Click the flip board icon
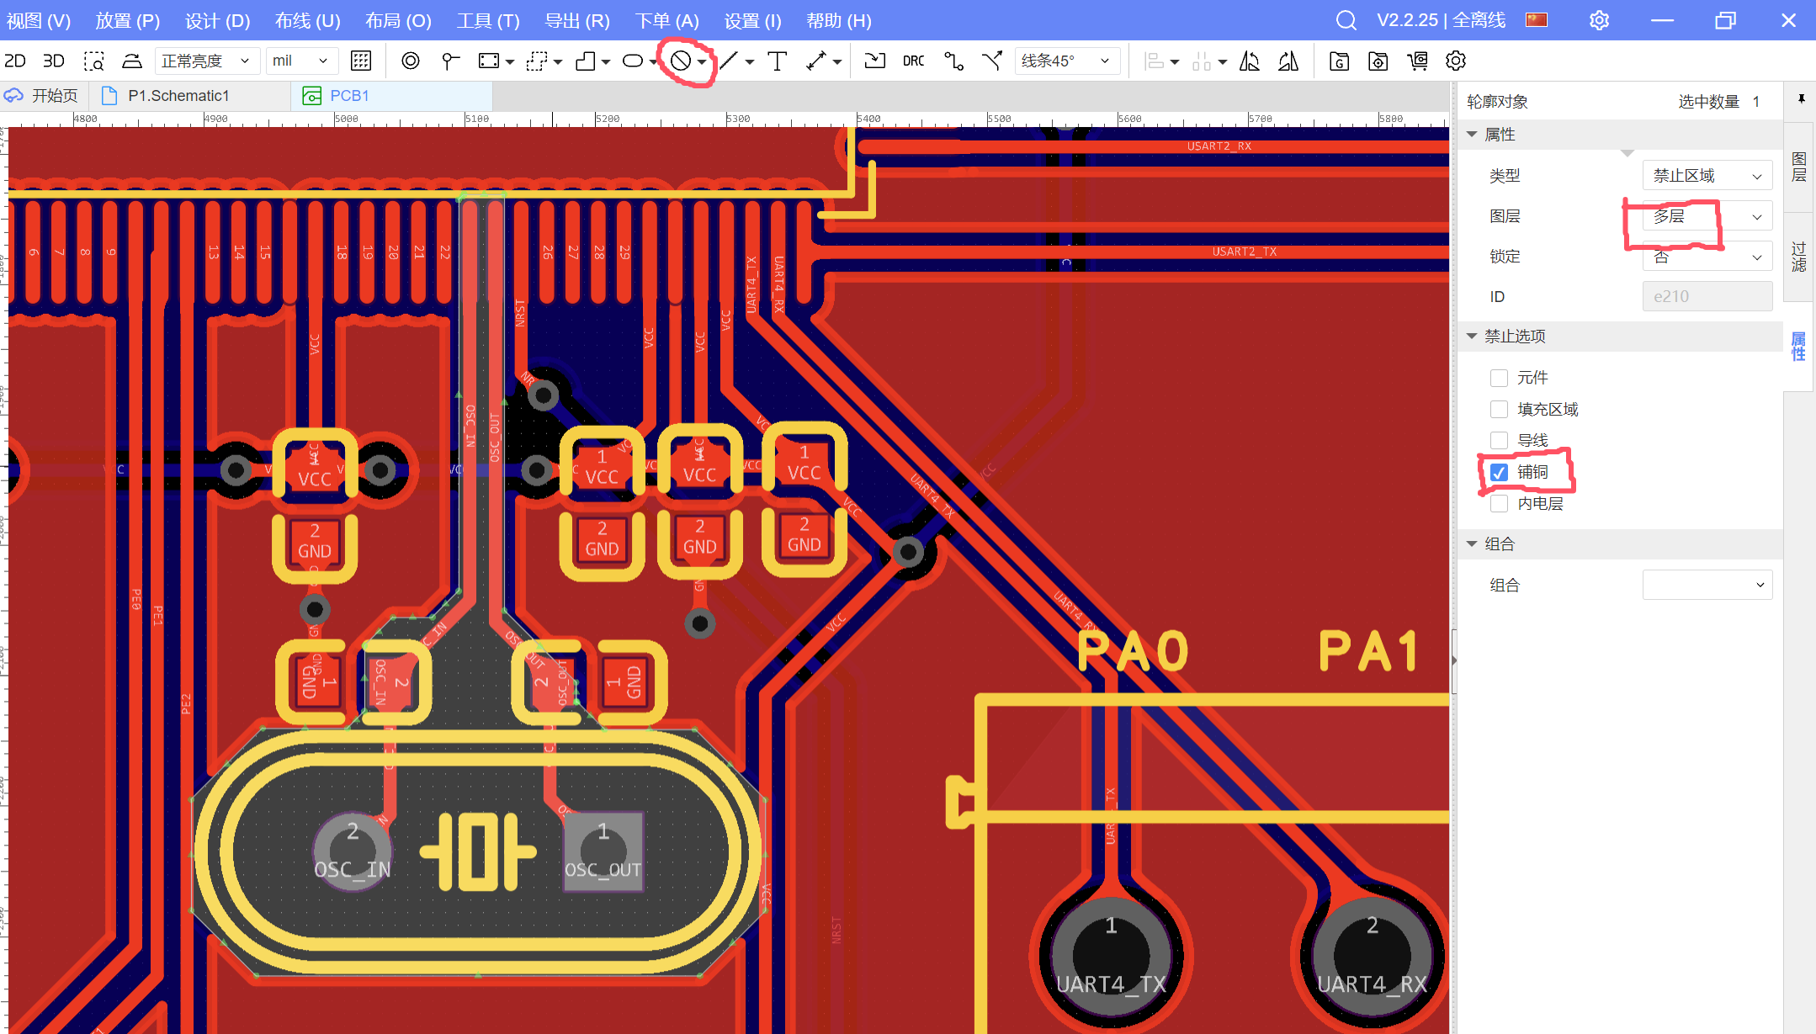 pos(132,61)
